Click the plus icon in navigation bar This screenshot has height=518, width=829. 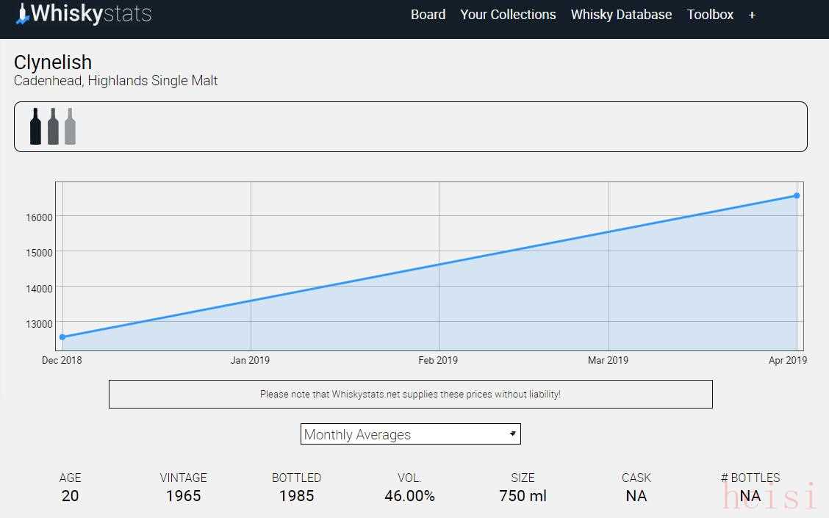click(752, 15)
